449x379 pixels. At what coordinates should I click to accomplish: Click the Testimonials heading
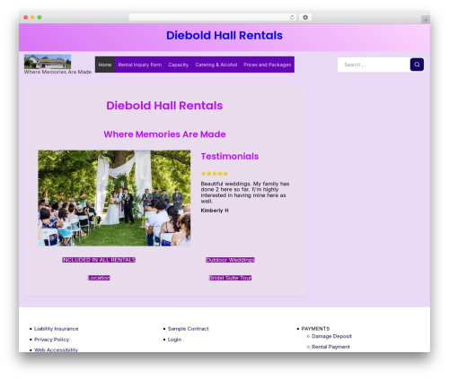point(230,156)
